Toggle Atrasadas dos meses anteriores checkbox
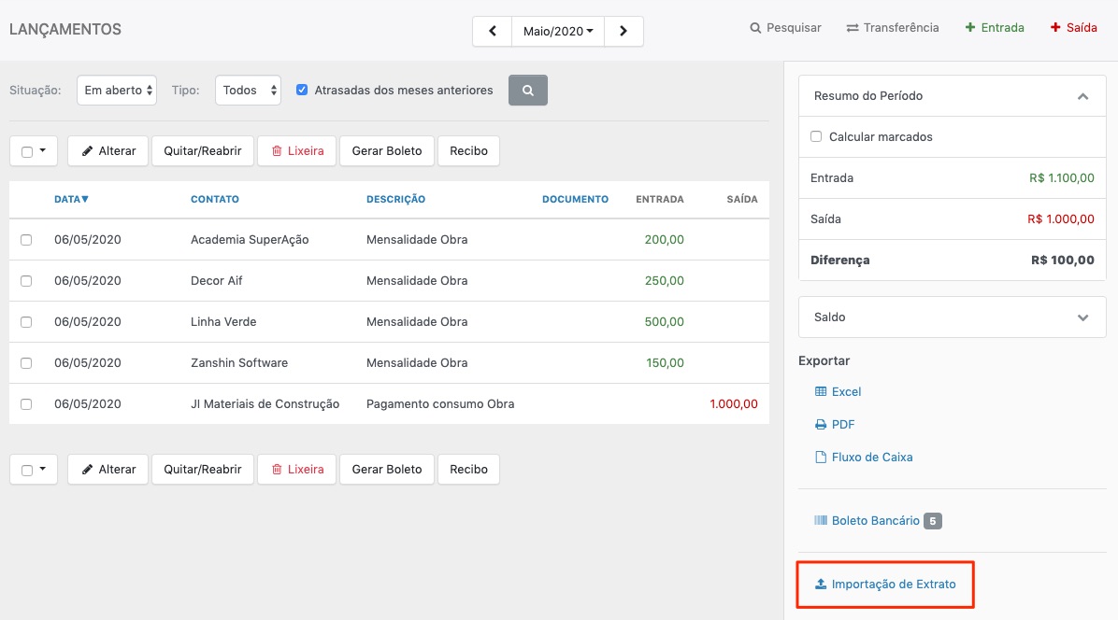Viewport: 1118px width, 620px height. [x=302, y=90]
